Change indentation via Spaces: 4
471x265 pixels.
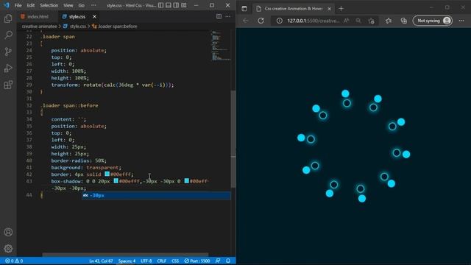point(127,261)
